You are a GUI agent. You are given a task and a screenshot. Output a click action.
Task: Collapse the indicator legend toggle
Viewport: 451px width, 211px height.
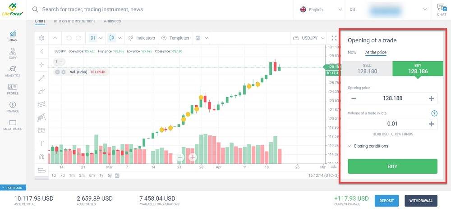tap(60, 62)
